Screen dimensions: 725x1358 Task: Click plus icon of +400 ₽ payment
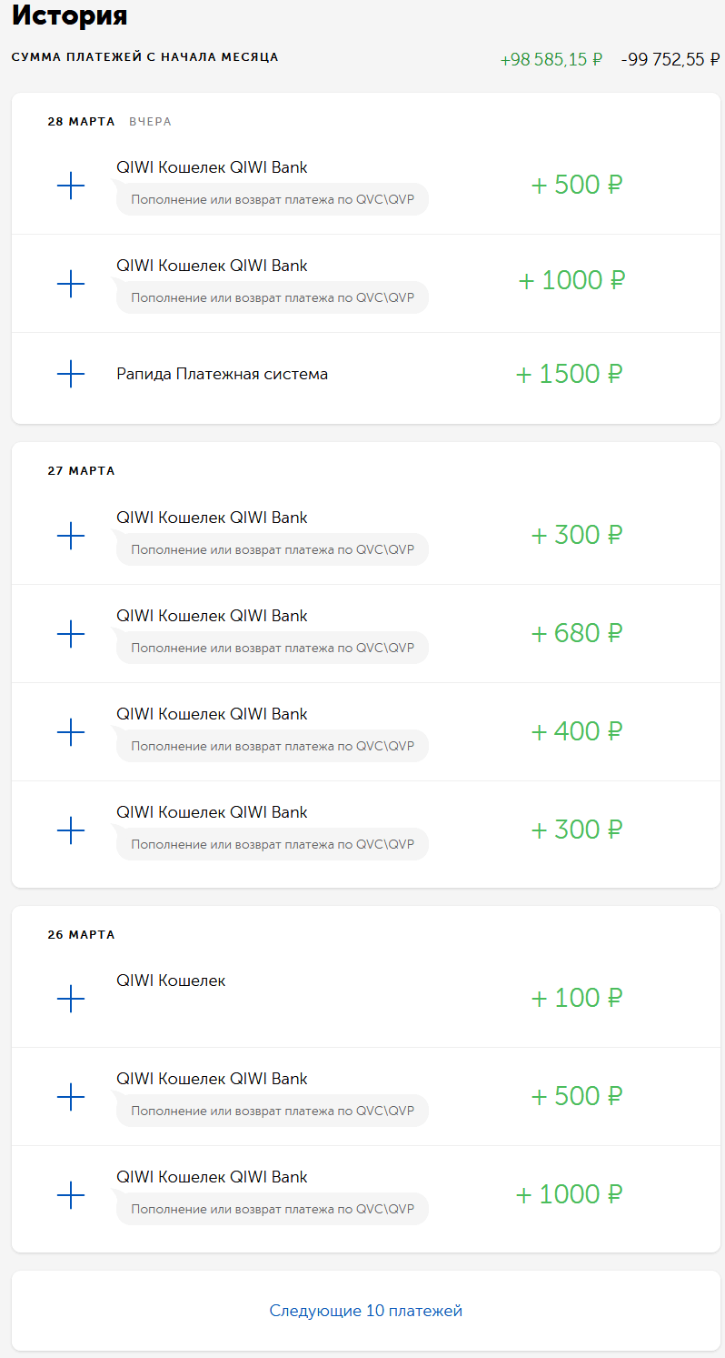click(71, 731)
